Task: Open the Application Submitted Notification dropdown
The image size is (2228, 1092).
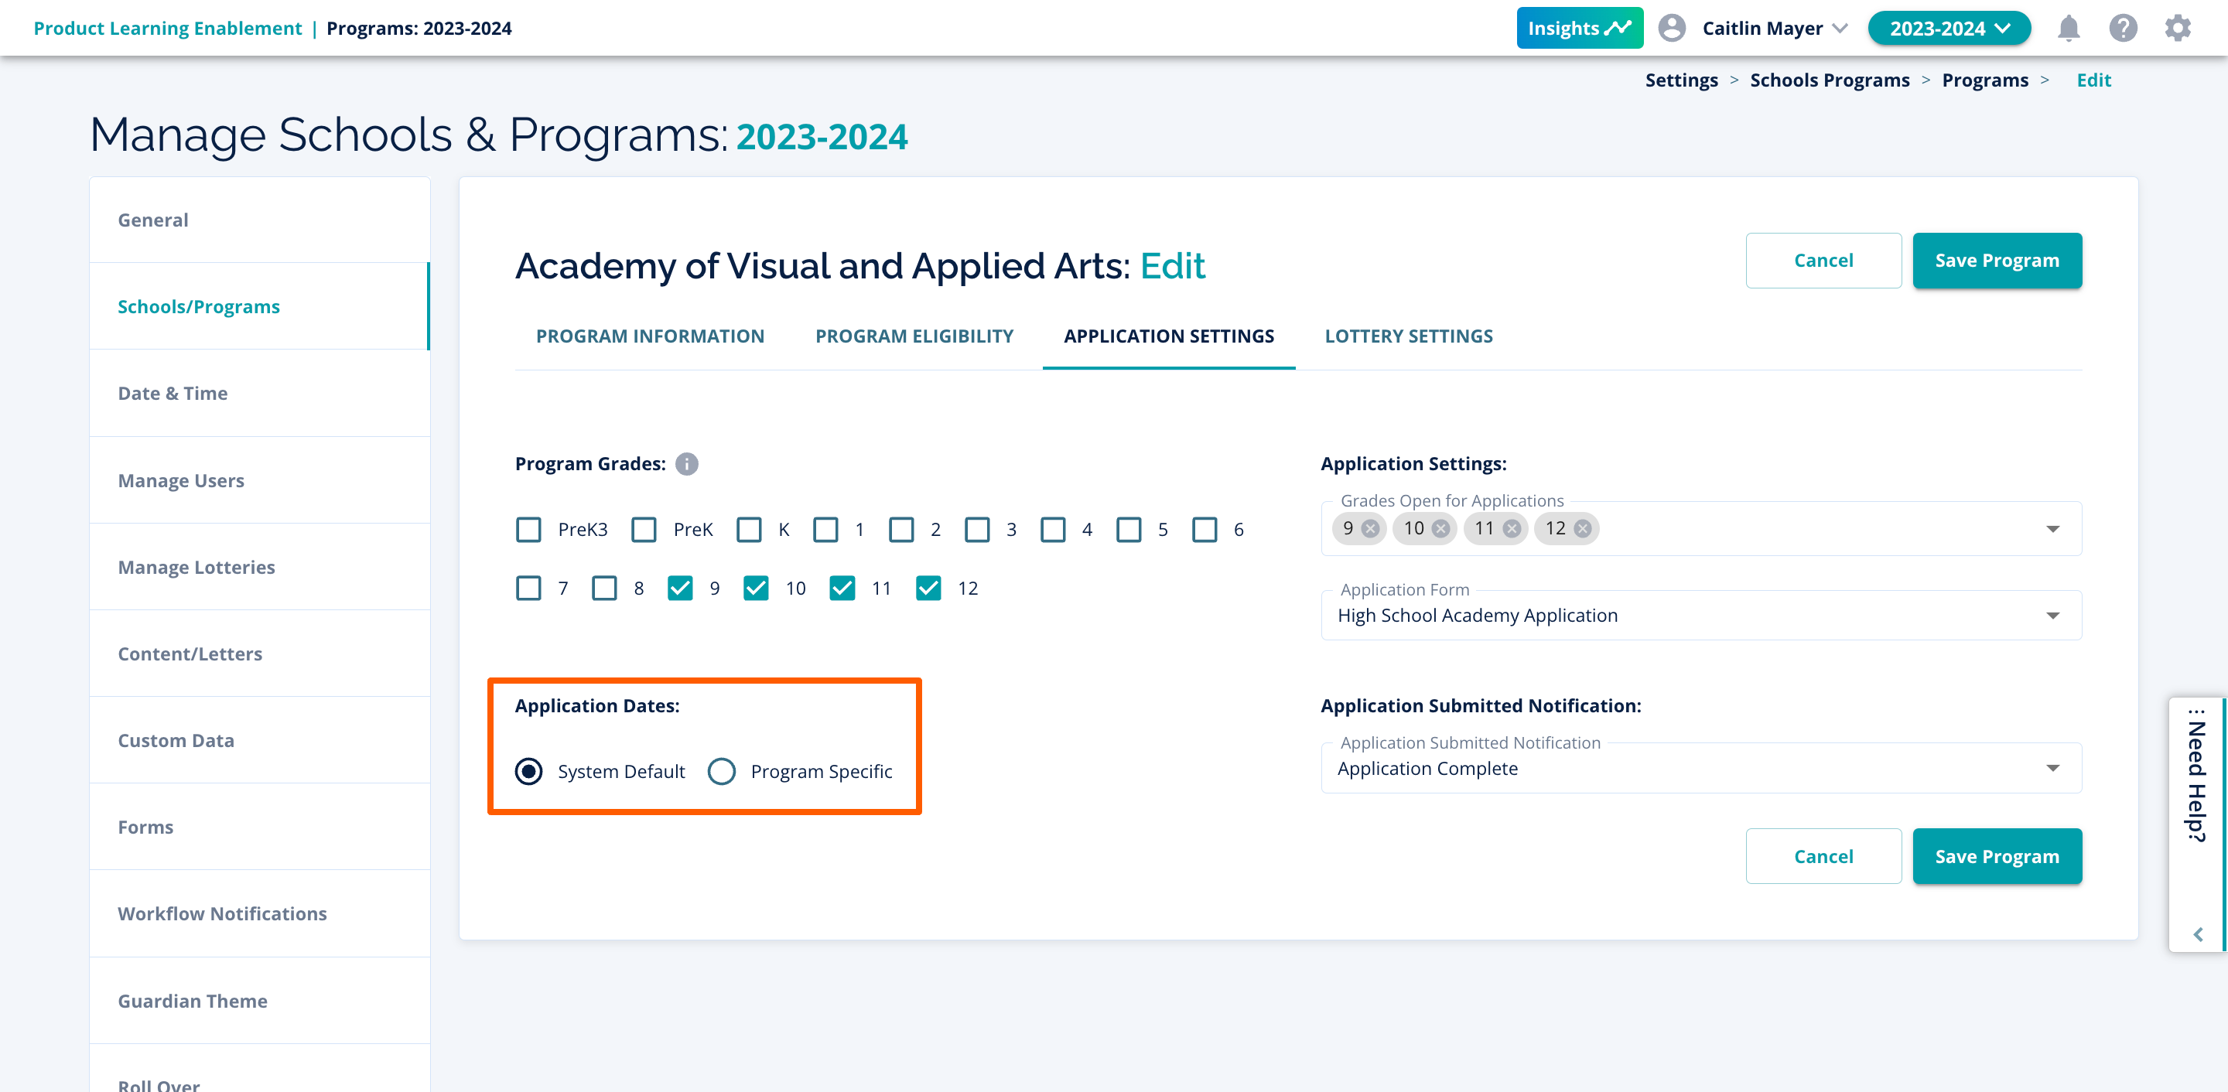Action: tap(2052, 769)
